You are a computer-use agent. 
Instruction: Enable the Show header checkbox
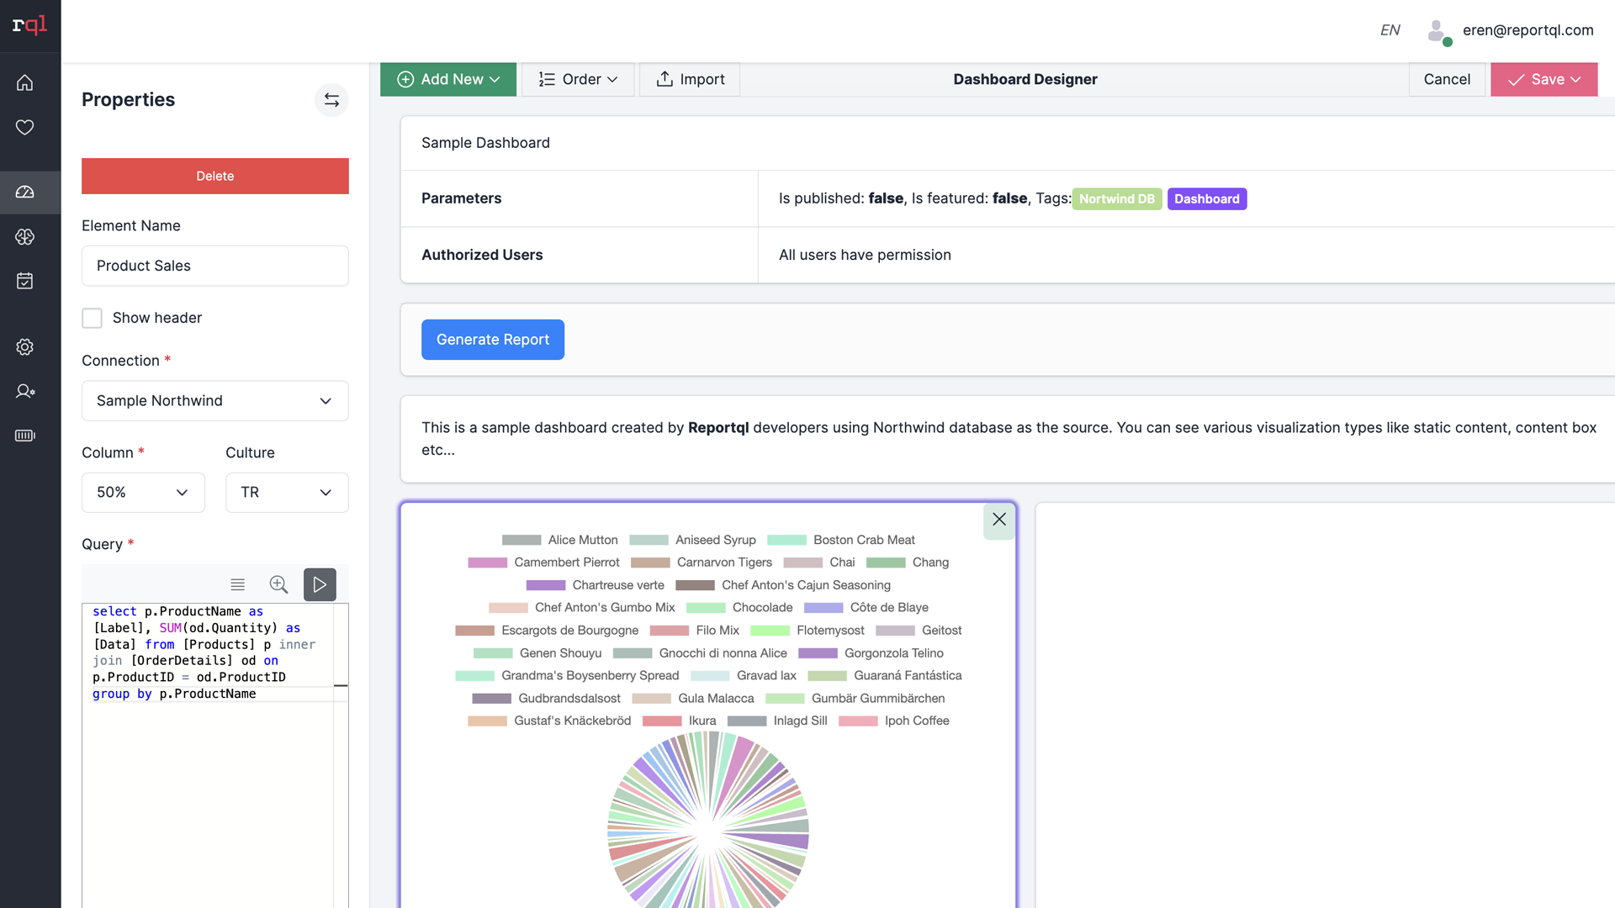(x=93, y=318)
